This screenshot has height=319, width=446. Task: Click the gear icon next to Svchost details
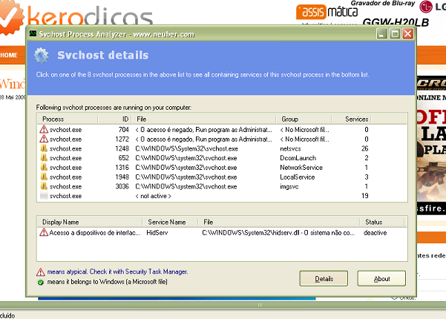point(42,56)
